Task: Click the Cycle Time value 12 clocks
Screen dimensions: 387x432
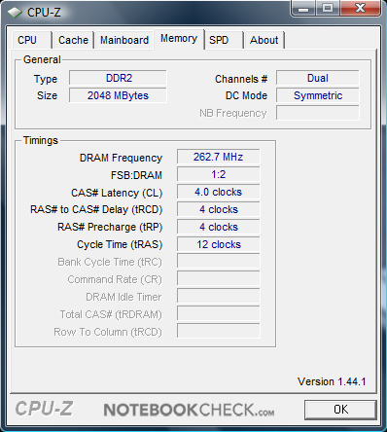Action: pyautogui.click(x=219, y=244)
